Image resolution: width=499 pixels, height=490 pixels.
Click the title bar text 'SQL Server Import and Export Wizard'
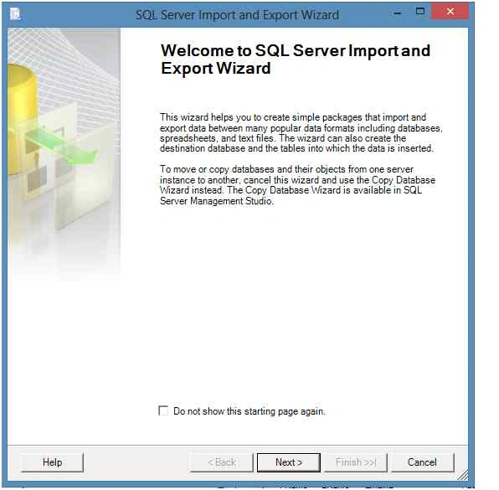238,15
